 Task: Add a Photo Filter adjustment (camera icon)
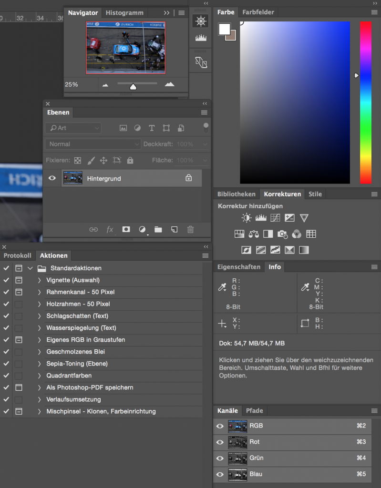[x=282, y=234]
